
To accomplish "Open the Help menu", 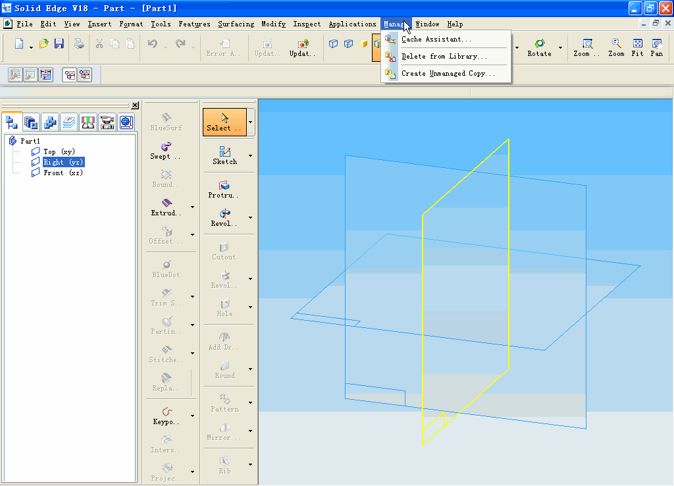I will click(455, 24).
